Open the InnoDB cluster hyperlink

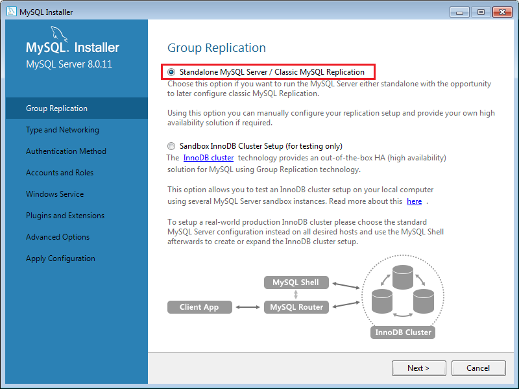point(208,158)
